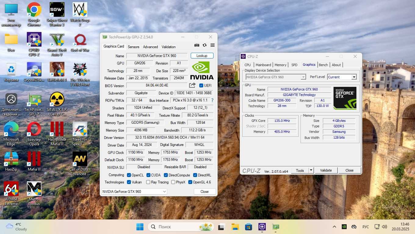
Task: Switch to the About tab in CPU-Z
Action: click(336, 65)
